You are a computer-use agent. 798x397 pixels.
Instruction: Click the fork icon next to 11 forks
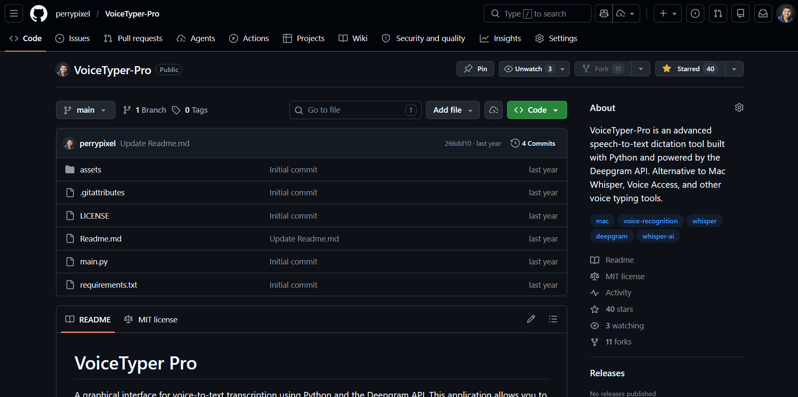(x=595, y=342)
